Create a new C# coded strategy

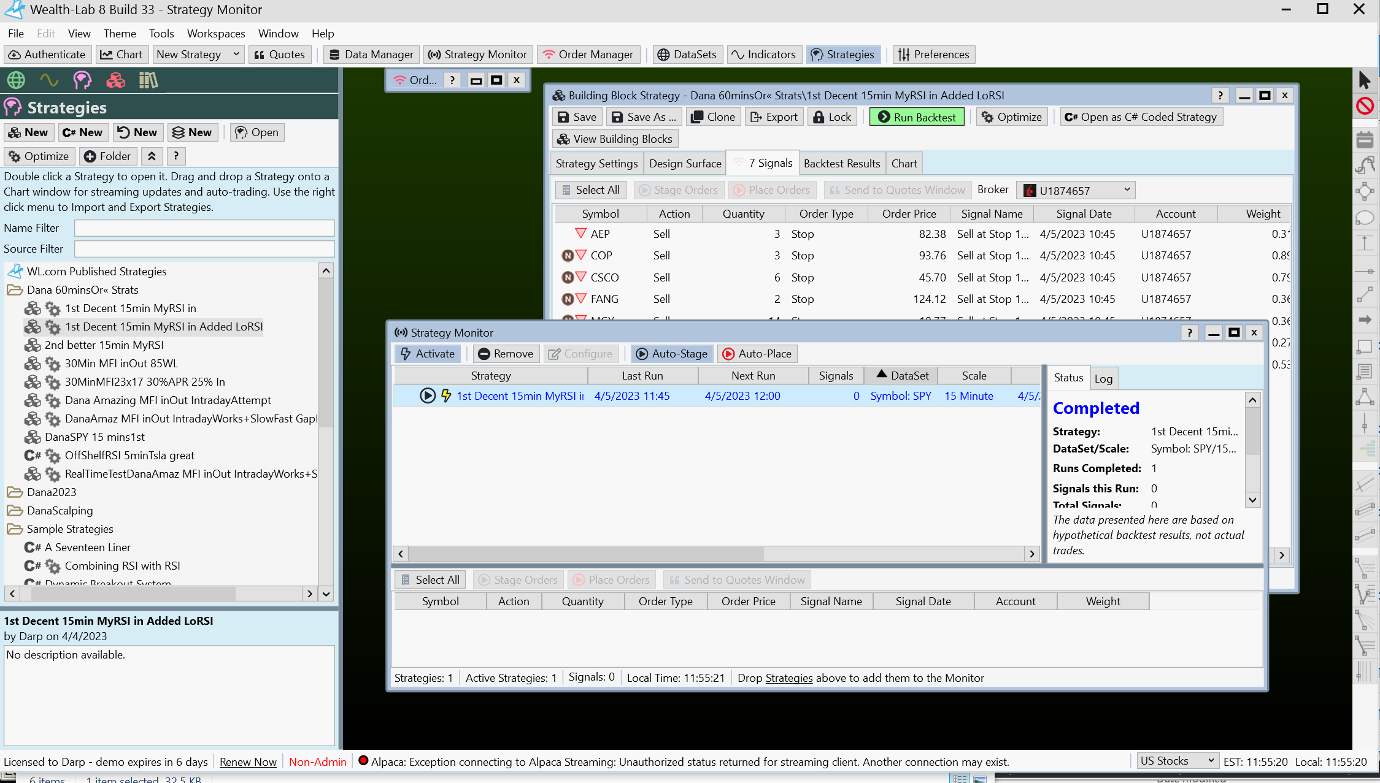coord(83,132)
